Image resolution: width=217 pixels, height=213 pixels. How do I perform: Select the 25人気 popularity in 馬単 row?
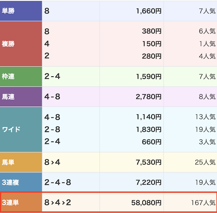tap(205, 162)
